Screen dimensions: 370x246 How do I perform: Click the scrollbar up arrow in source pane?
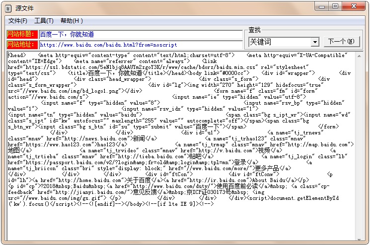(359, 56)
